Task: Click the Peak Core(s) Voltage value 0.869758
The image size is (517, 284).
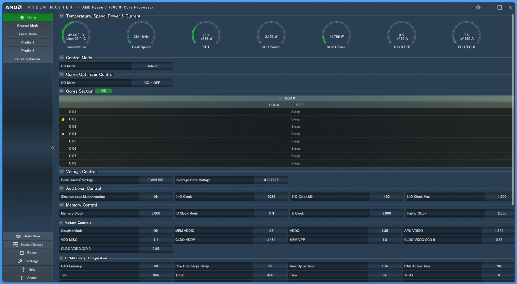Action: [156, 180]
